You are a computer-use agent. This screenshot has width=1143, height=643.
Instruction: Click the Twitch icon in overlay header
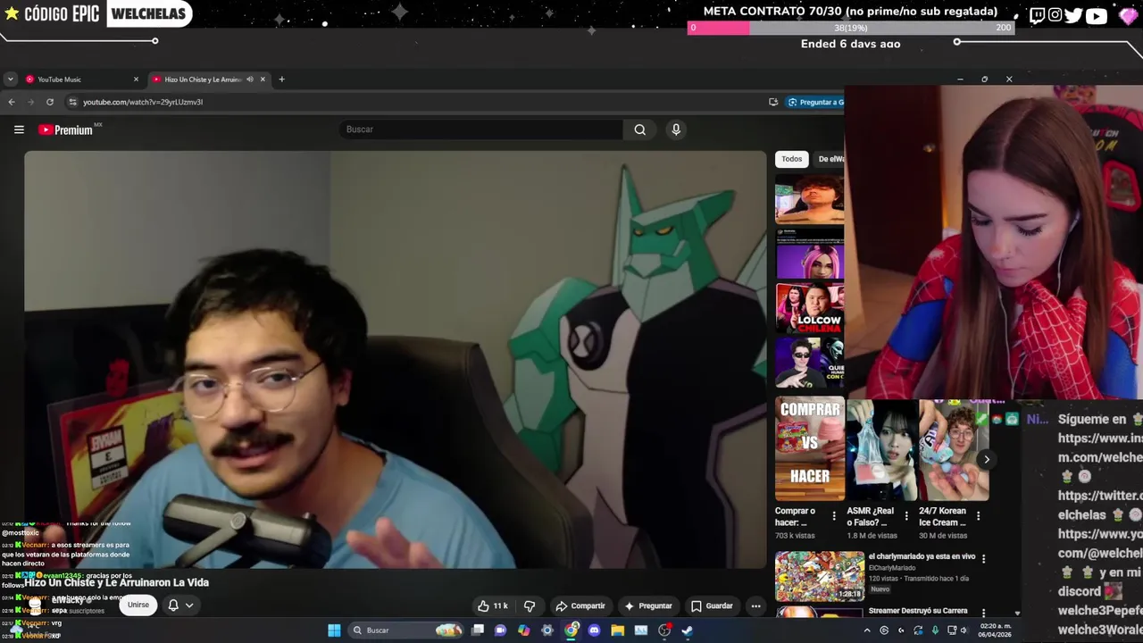pos(1037,15)
